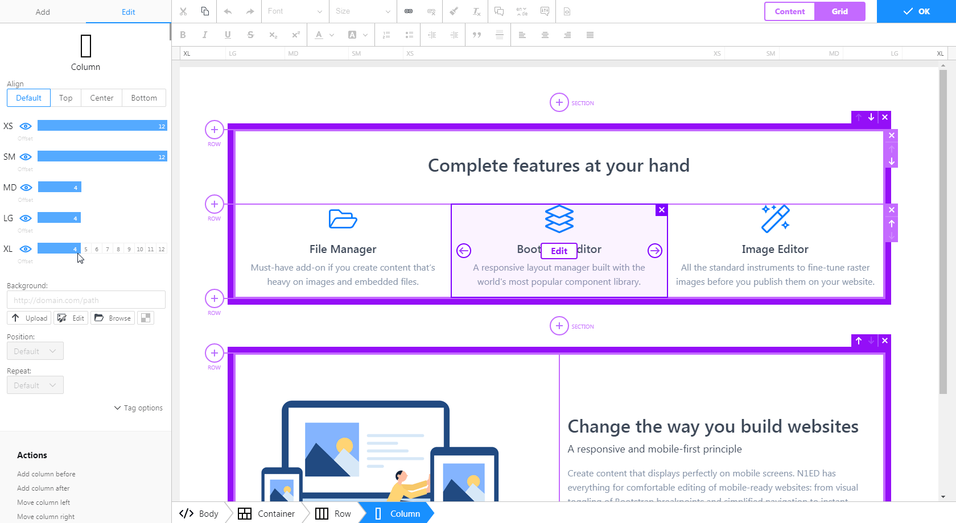The width and height of the screenshot is (956, 523).
Task: Open the inline link insertion tool
Action: [409, 11]
